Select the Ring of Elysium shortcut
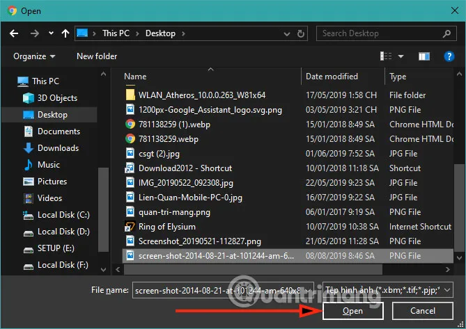The height and width of the screenshot is (329, 466). pos(166,226)
